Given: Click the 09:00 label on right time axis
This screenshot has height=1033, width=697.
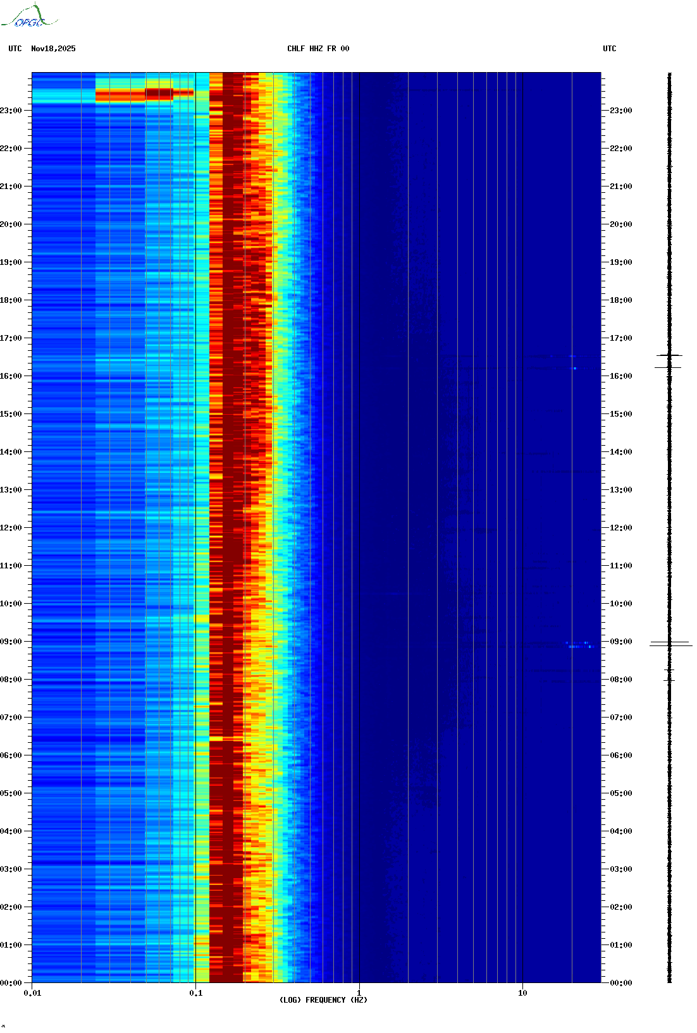Looking at the screenshot, I should point(620,642).
